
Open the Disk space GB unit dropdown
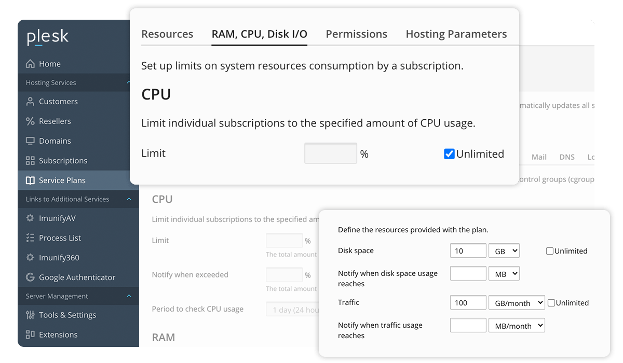[504, 251]
